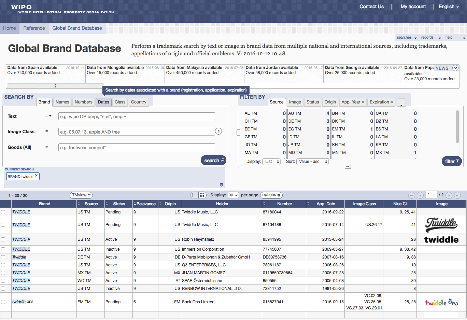This screenshot has width=467, height=320.
Task: Switch results to grid view icon
Action: click(x=202, y=195)
